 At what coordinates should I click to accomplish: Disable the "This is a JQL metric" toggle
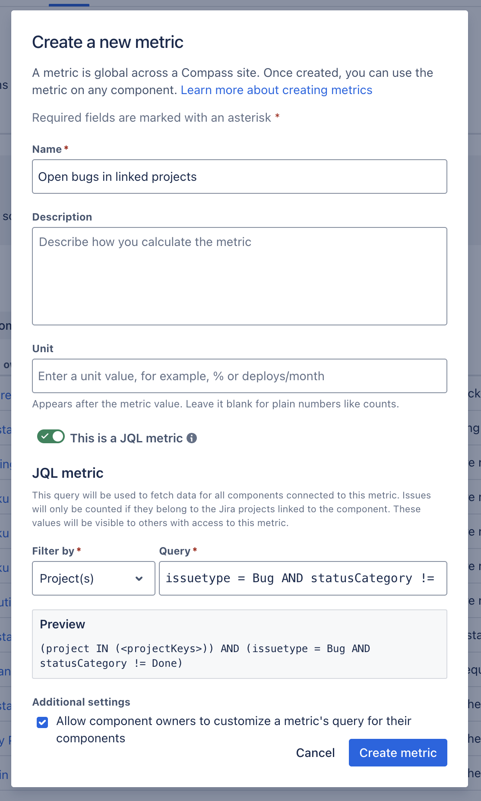(51, 437)
